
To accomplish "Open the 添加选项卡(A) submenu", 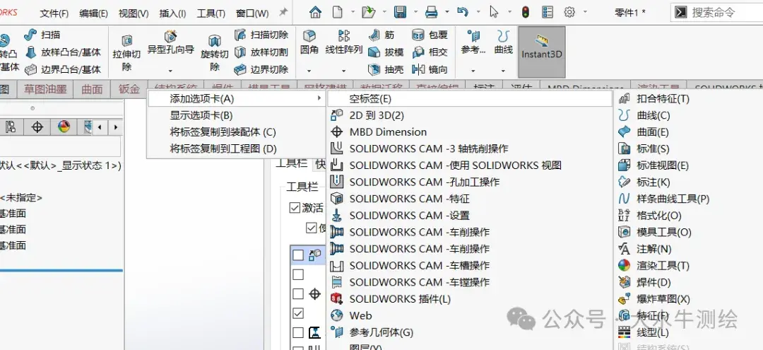I will click(236, 99).
